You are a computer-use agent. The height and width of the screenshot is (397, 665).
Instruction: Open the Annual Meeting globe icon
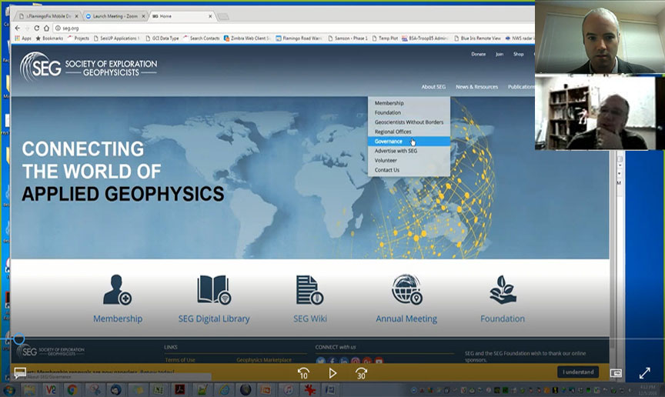[x=406, y=289]
